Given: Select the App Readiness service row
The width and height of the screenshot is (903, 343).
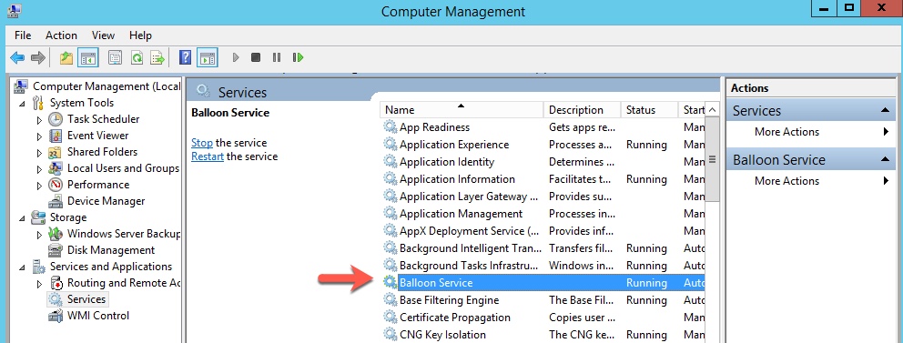Looking at the screenshot, I should point(543,127).
